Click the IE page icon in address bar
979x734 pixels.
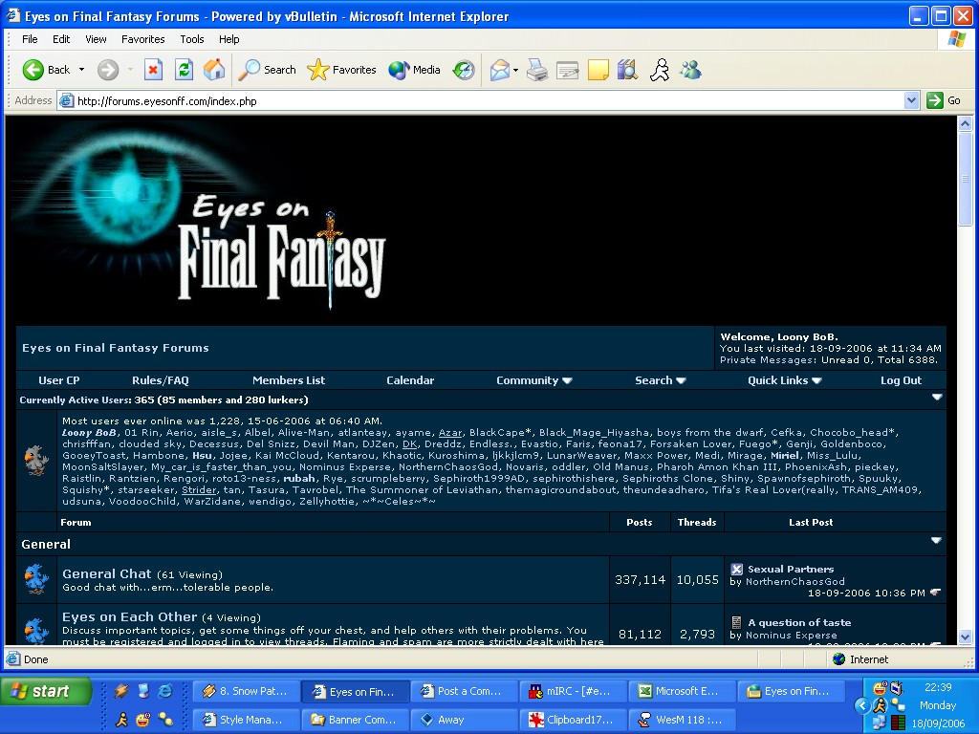pyautogui.click(x=66, y=100)
